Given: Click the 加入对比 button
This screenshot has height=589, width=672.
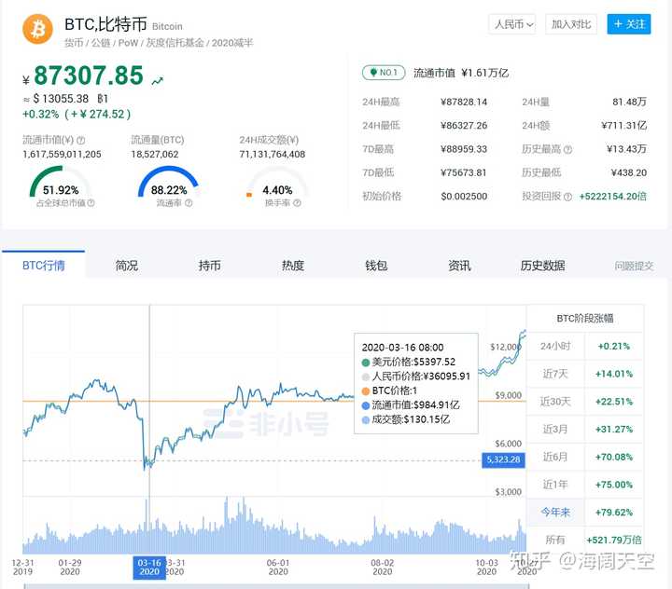Looking at the screenshot, I should click(571, 24).
